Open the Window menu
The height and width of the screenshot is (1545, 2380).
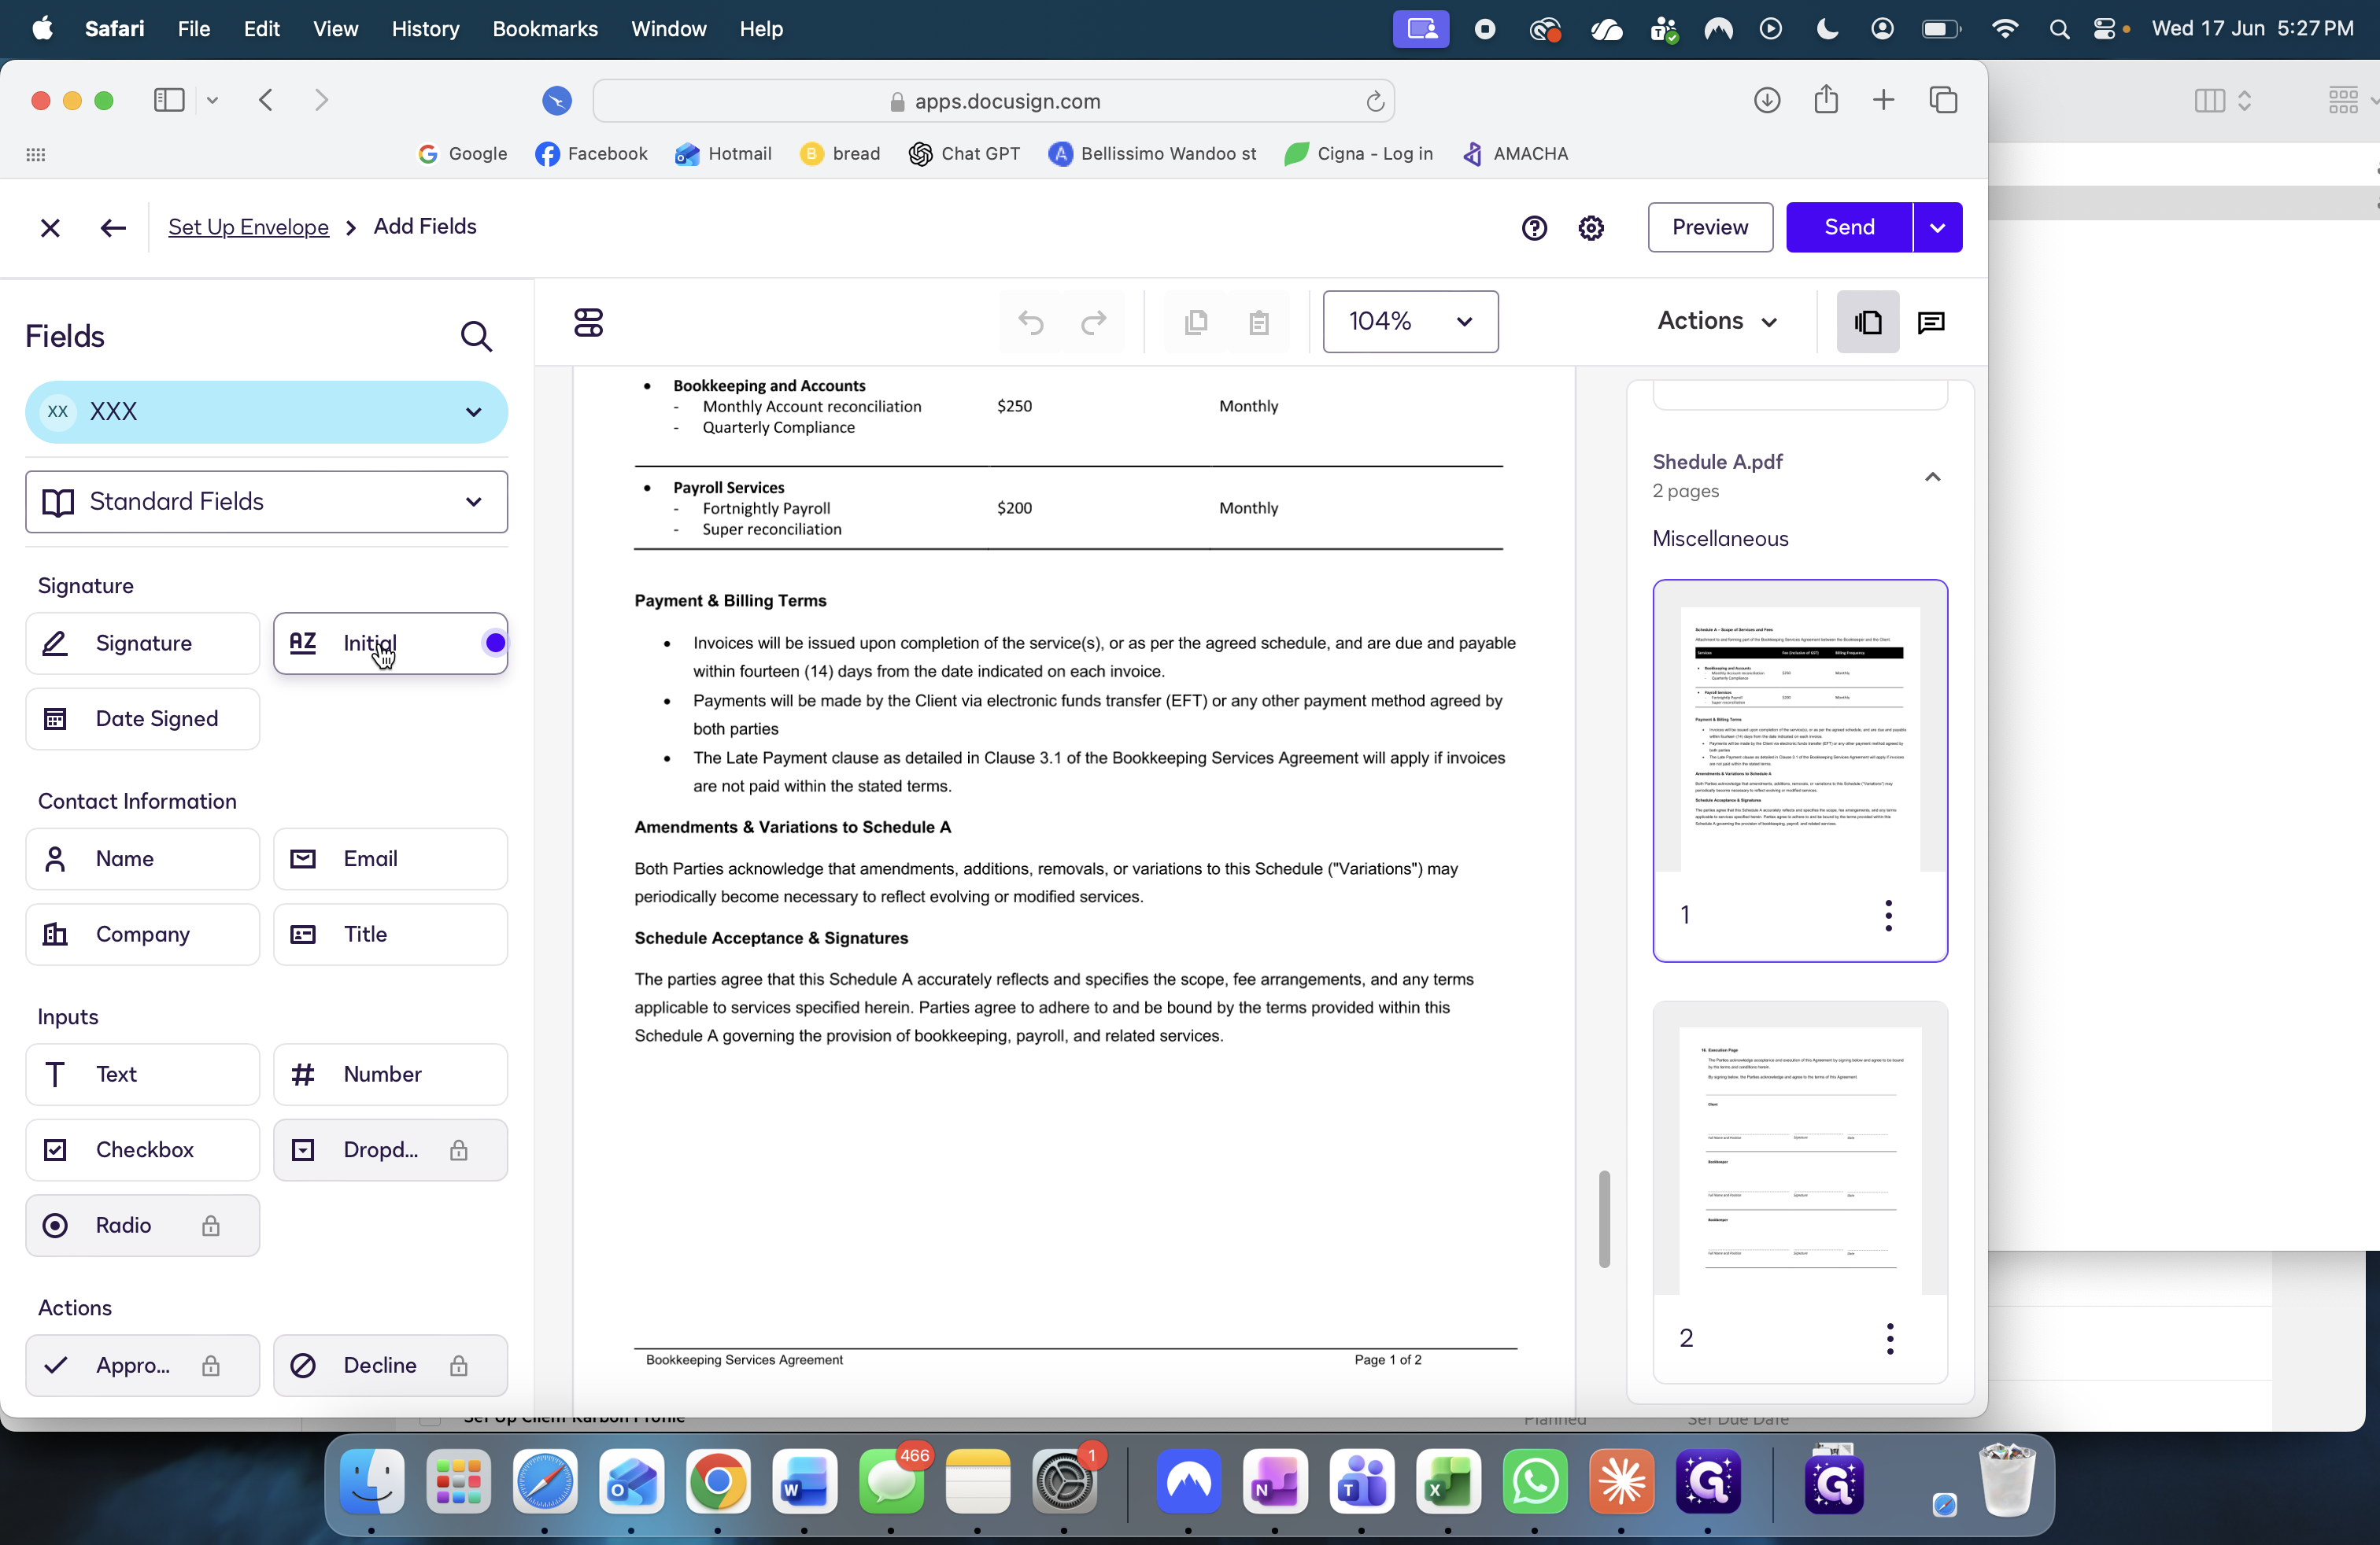pyautogui.click(x=668, y=29)
